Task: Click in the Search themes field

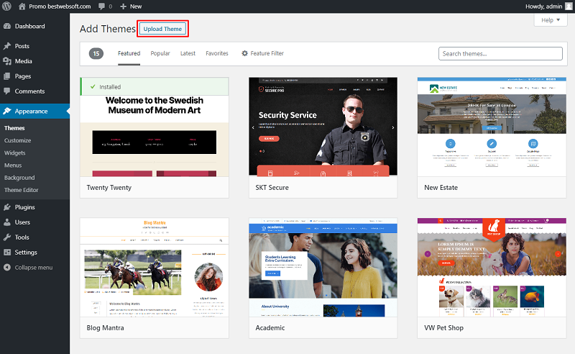Action: coord(500,54)
